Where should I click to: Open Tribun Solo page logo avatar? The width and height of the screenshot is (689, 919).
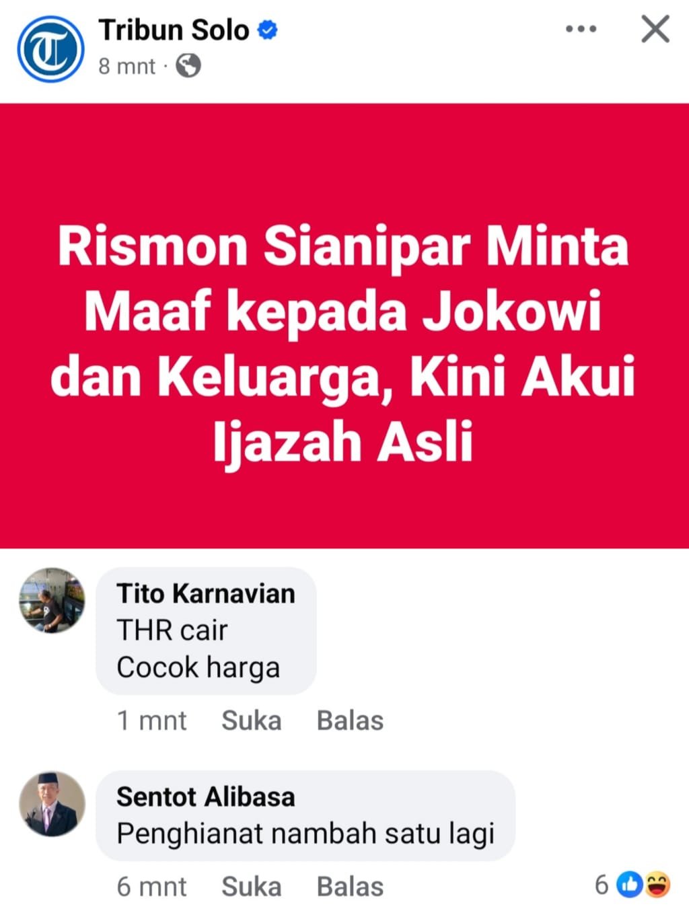click(x=50, y=49)
